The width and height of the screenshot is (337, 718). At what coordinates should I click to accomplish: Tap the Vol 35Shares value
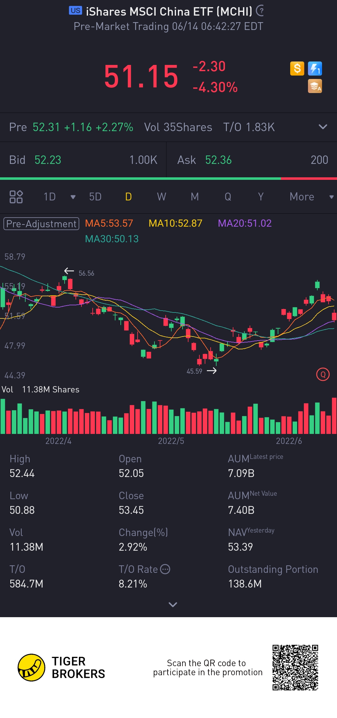178,127
